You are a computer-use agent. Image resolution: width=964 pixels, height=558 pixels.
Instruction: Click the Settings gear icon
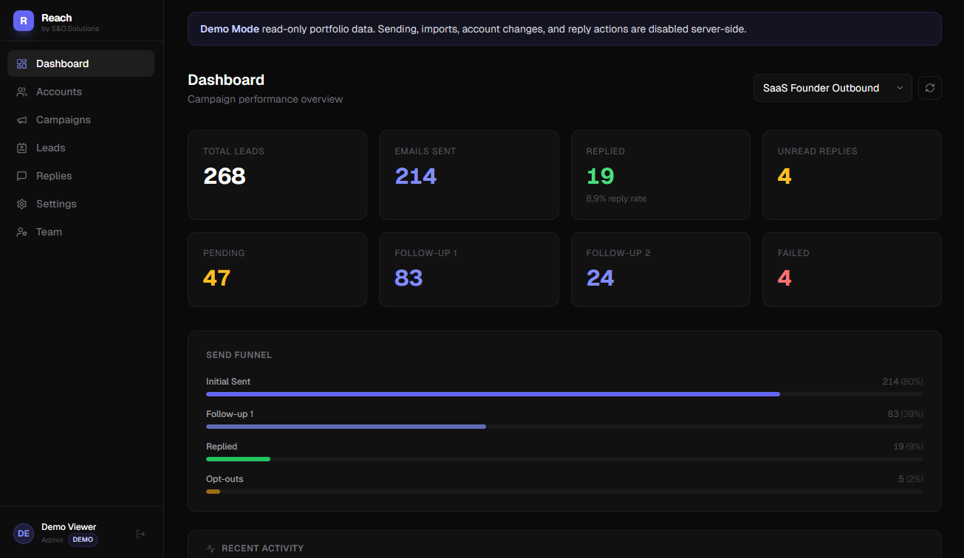[21, 204]
